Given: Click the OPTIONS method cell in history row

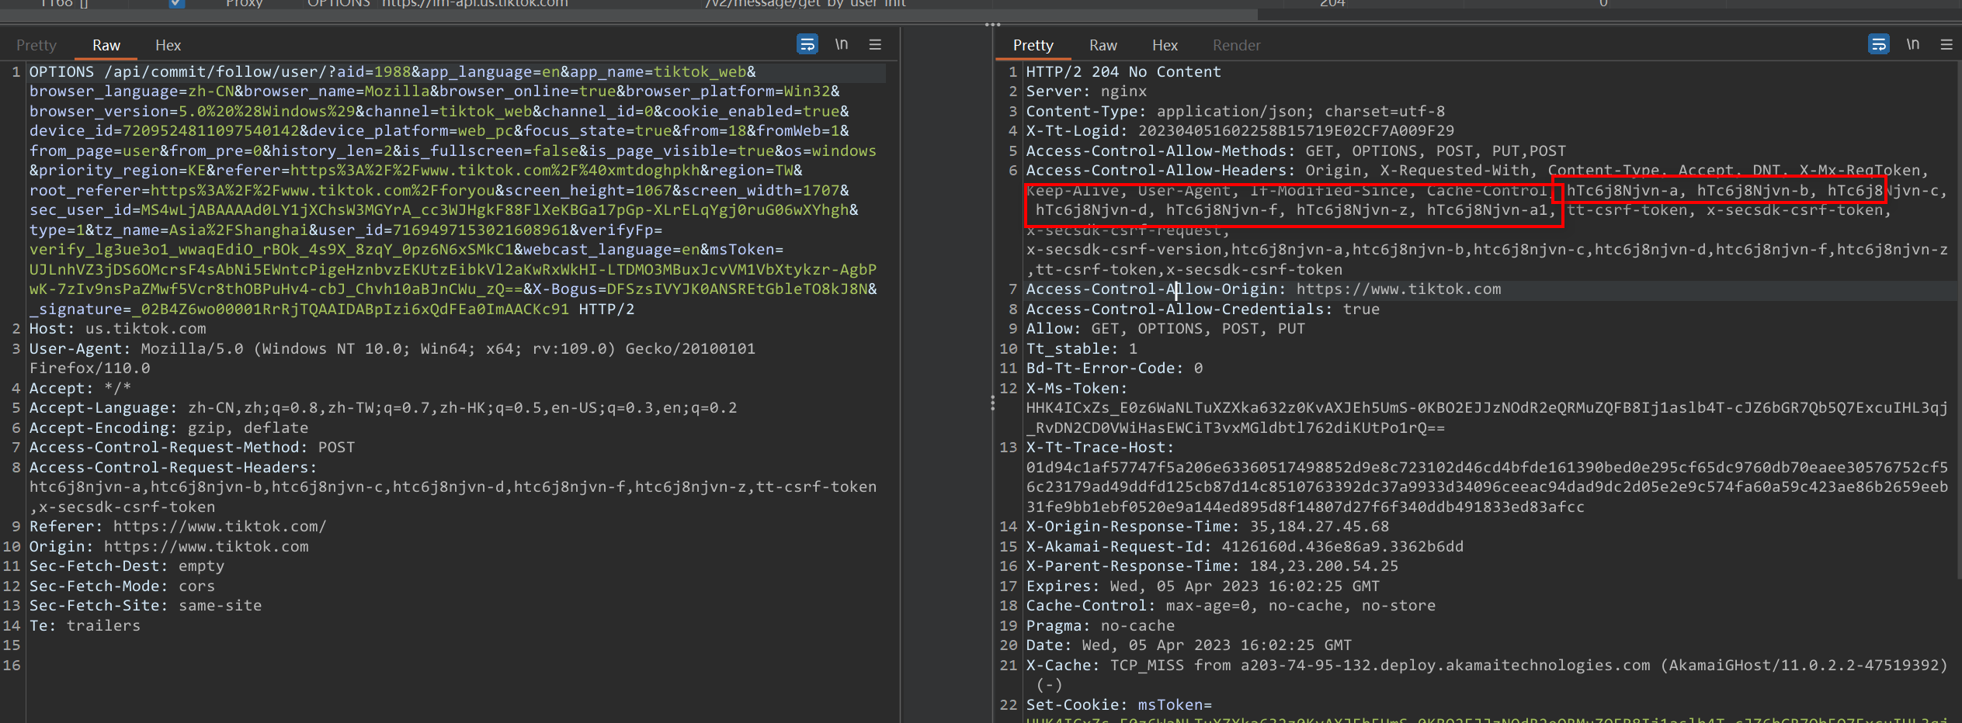Looking at the screenshot, I should [x=339, y=3].
